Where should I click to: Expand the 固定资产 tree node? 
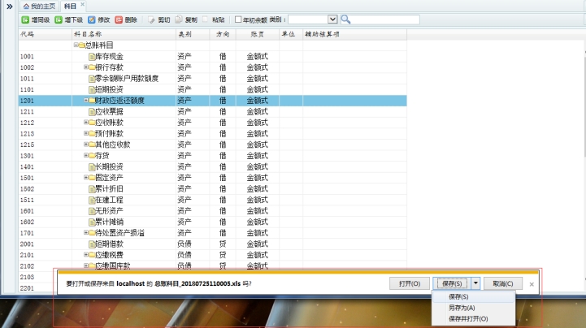(x=86, y=177)
